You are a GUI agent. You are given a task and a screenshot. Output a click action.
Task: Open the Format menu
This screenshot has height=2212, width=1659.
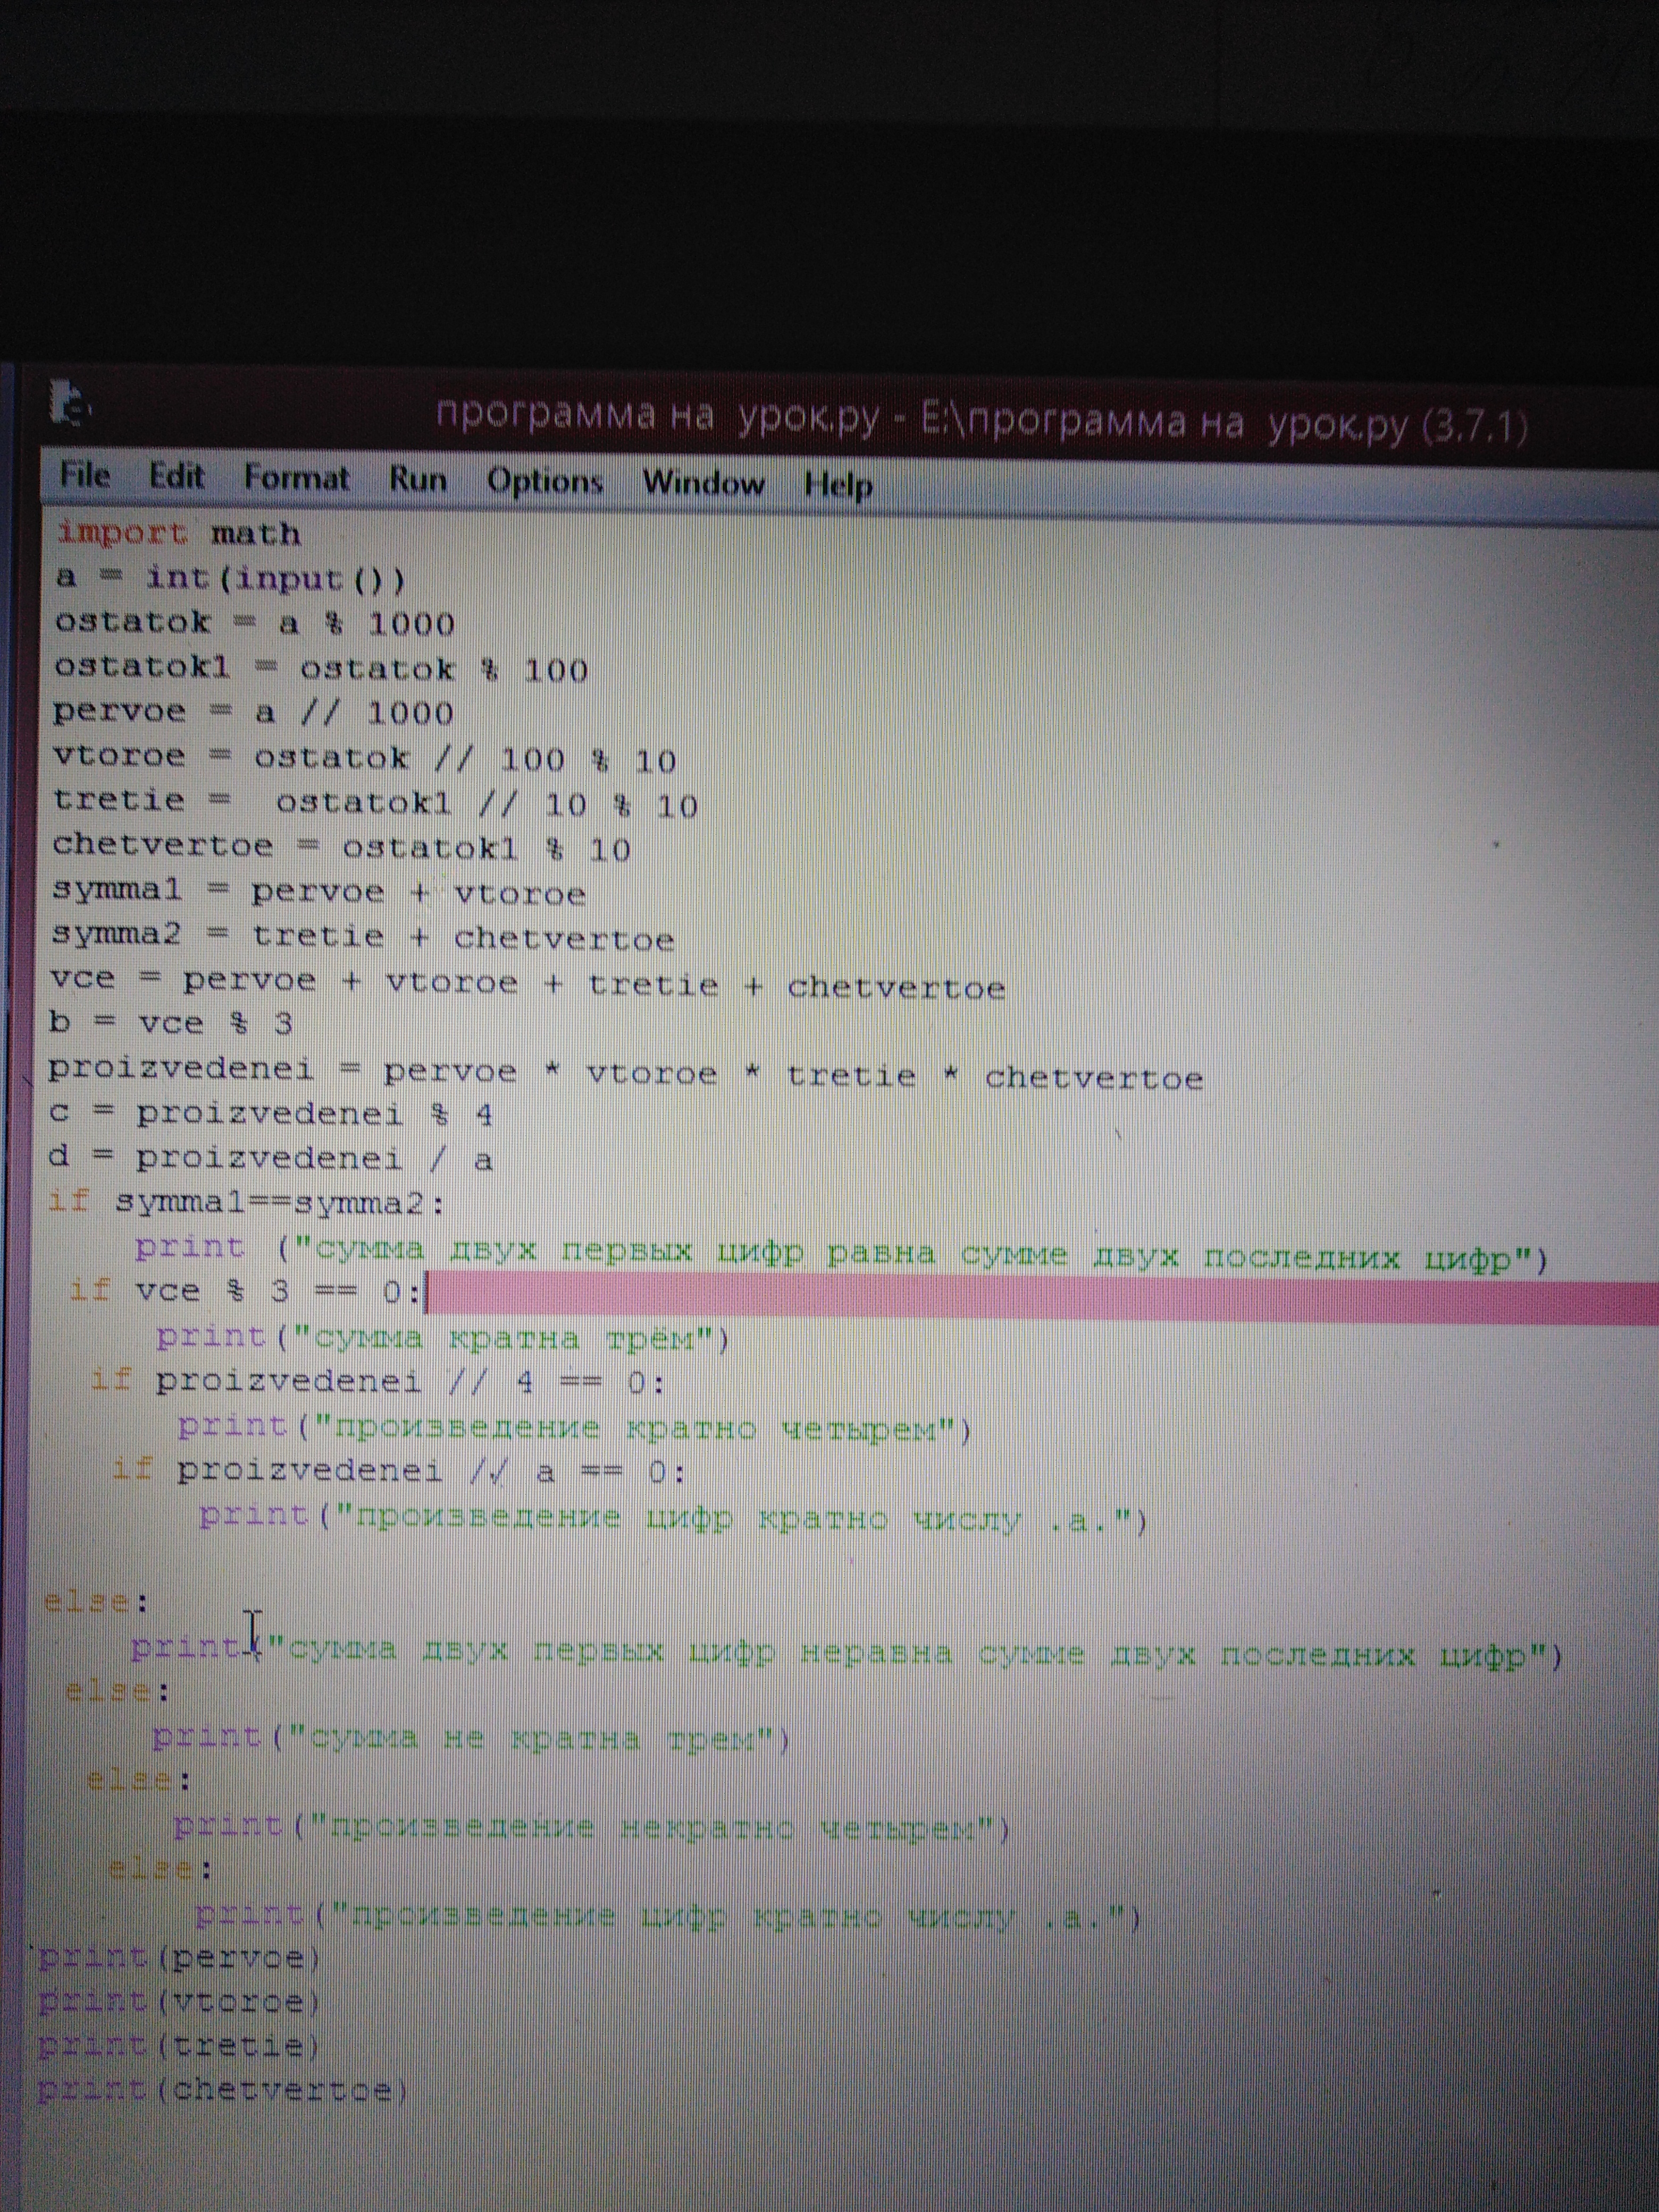pyautogui.click(x=296, y=478)
